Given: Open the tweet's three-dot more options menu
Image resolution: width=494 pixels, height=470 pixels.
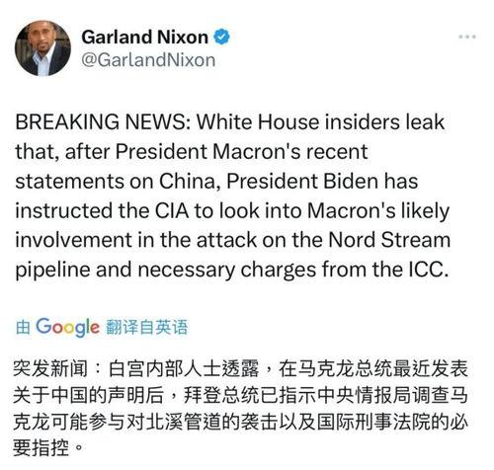Looking at the screenshot, I should point(467,37).
